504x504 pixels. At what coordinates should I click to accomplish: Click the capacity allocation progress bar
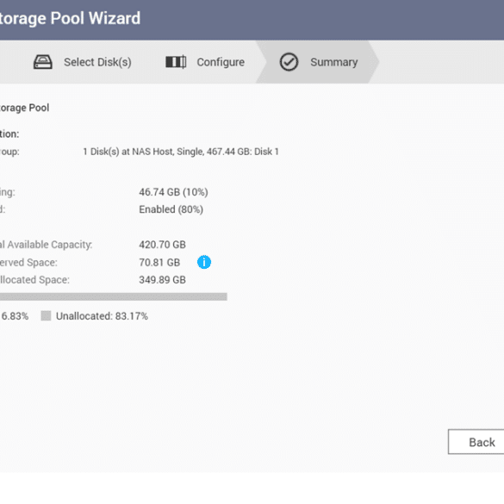(x=114, y=296)
